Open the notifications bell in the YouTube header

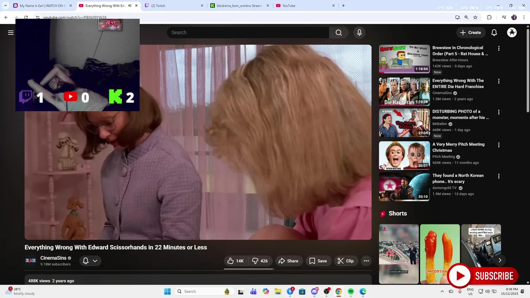(x=494, y=33)
